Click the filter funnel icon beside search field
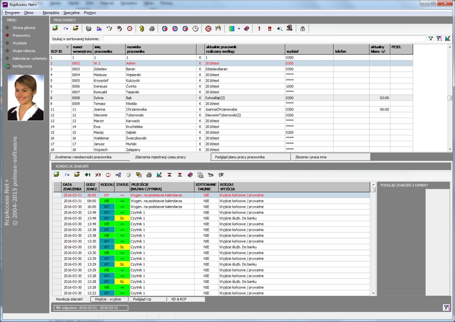The image size is (455, 322). point(430,39)
